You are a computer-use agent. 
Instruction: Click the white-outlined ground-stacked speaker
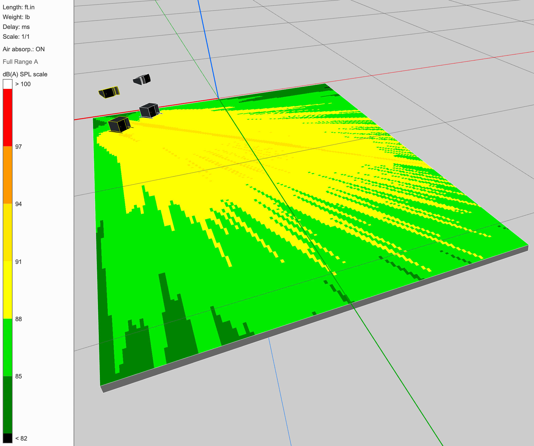point(149,110)
